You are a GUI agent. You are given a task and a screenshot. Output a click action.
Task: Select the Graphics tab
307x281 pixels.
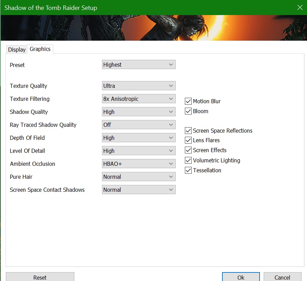(x=40, y=49)
